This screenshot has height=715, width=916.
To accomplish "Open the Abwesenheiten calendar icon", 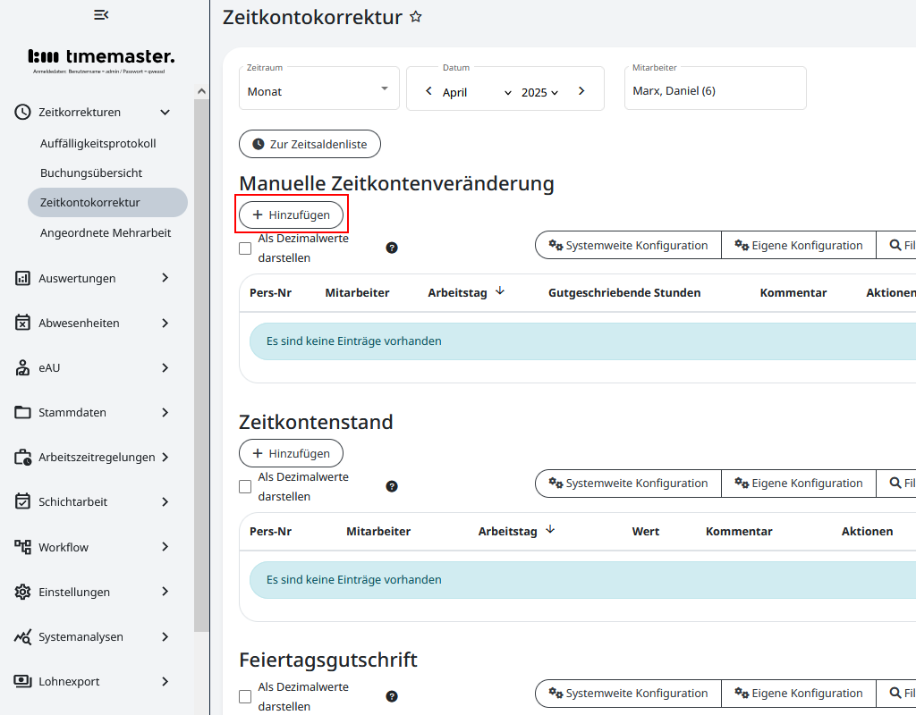I will (24, 323).
